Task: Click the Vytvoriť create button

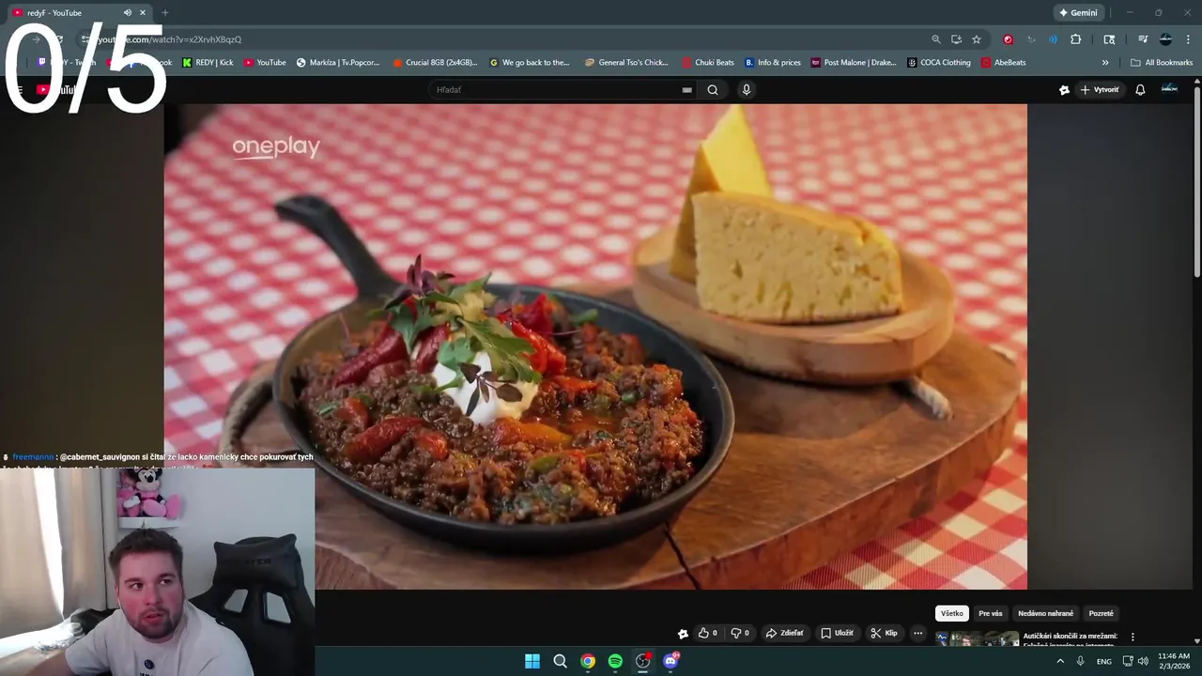Action: click(x=1099, y=90)
